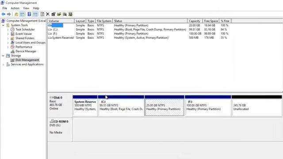The height and width of the screenshot is (159, 283).
Task: Click the Properties toolbar icon
Action: 54,14
